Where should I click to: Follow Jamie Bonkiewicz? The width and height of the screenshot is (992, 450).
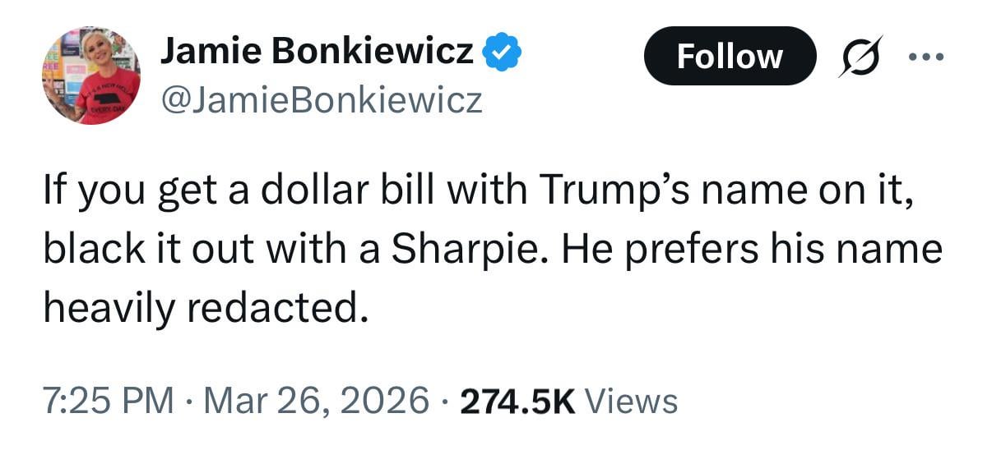730,57
